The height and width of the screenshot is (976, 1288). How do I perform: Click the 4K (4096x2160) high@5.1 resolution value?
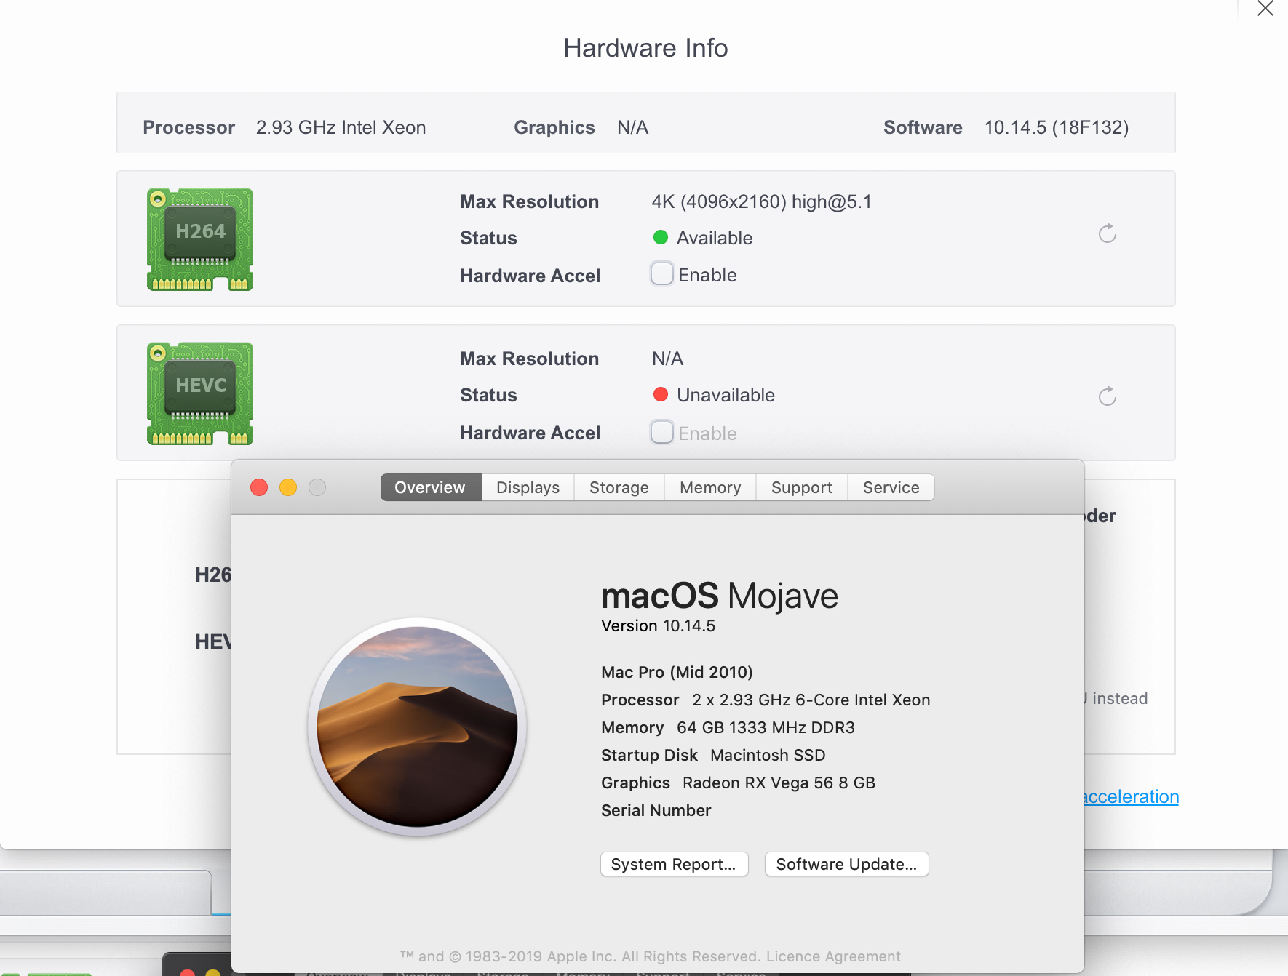(761, 202)
